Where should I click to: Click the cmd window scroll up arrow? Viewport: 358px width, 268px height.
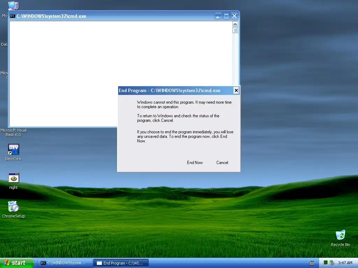tap(235, 24)
